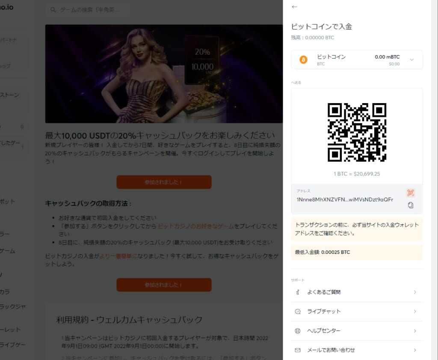Open ライブチャット support entry

coord(357,312)
